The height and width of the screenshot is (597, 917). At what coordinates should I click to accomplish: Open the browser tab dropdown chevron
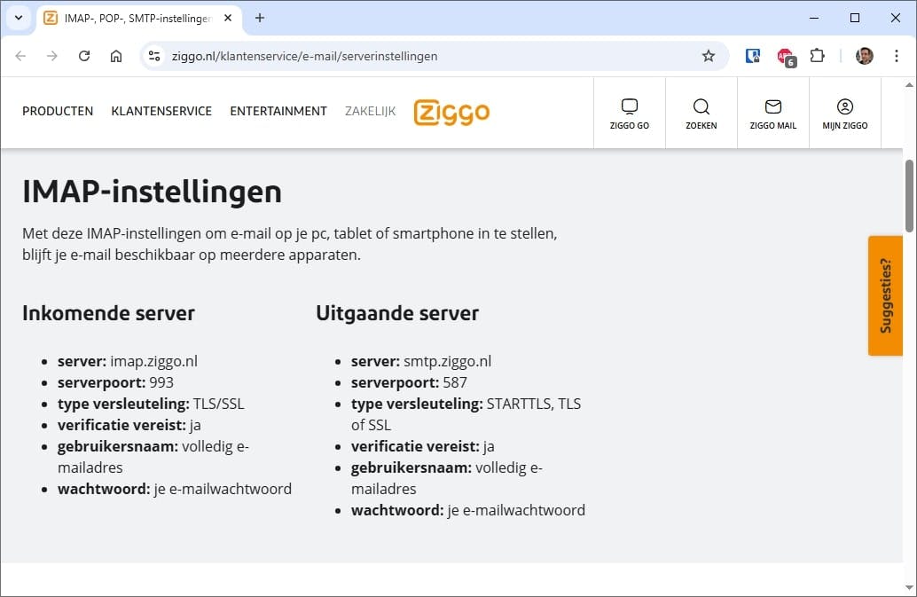(x=19, y=18)
